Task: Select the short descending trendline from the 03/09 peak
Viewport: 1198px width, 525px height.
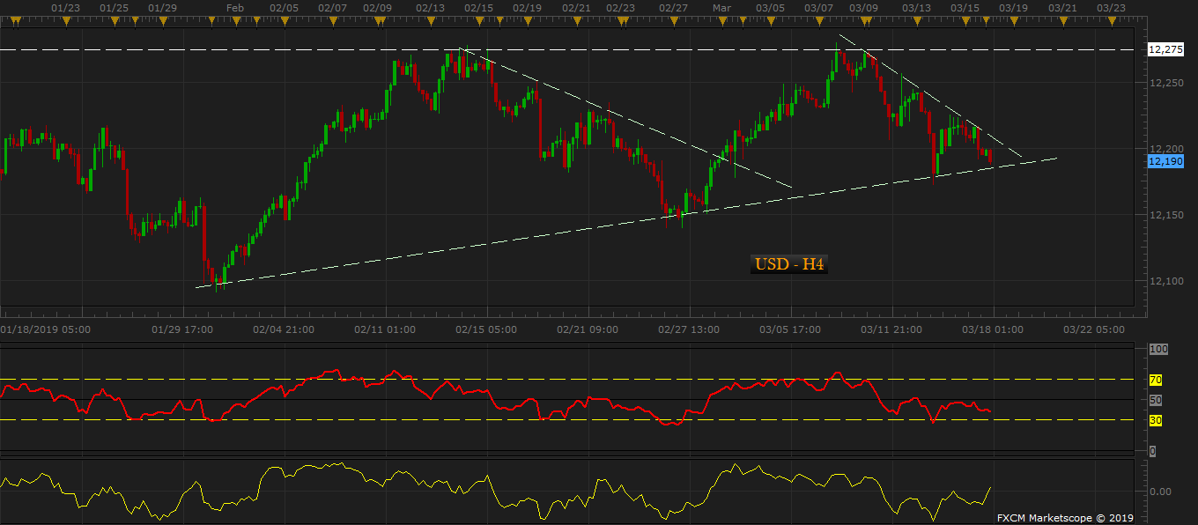Action: pos(931,96)
